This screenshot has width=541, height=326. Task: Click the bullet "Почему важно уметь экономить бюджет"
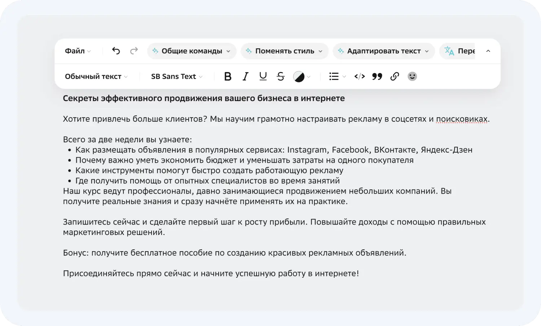(245, 160)
